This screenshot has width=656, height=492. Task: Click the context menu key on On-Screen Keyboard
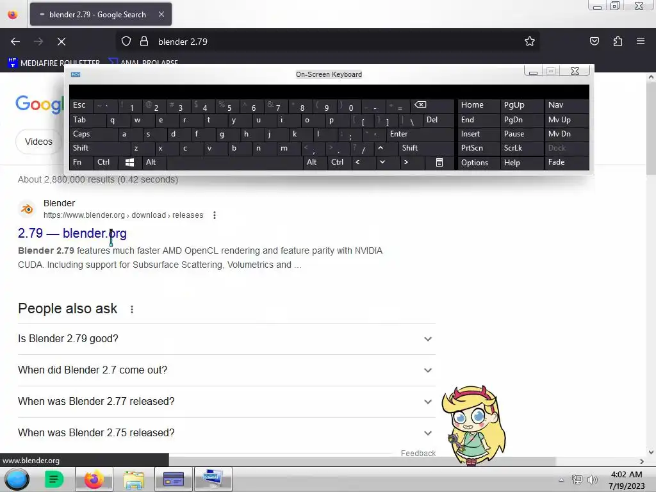pos(439,162)
